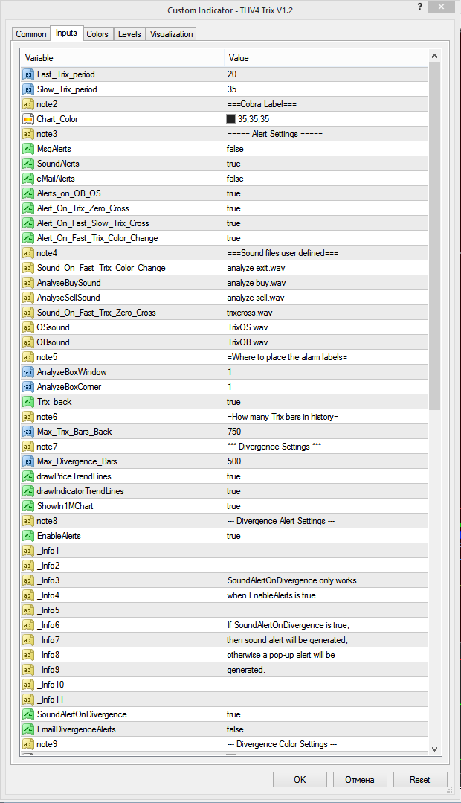This screenshot has width=461, height=803.
Task: Click the SoundAlerts value true
Action: [x=233, y=164]
